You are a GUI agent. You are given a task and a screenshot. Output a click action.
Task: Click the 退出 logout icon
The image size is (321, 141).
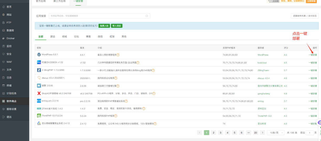pos(3,117)
